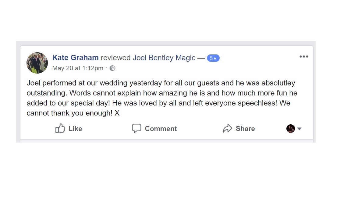Open Kate Graham's profile picture

click(x=37, y=63)
